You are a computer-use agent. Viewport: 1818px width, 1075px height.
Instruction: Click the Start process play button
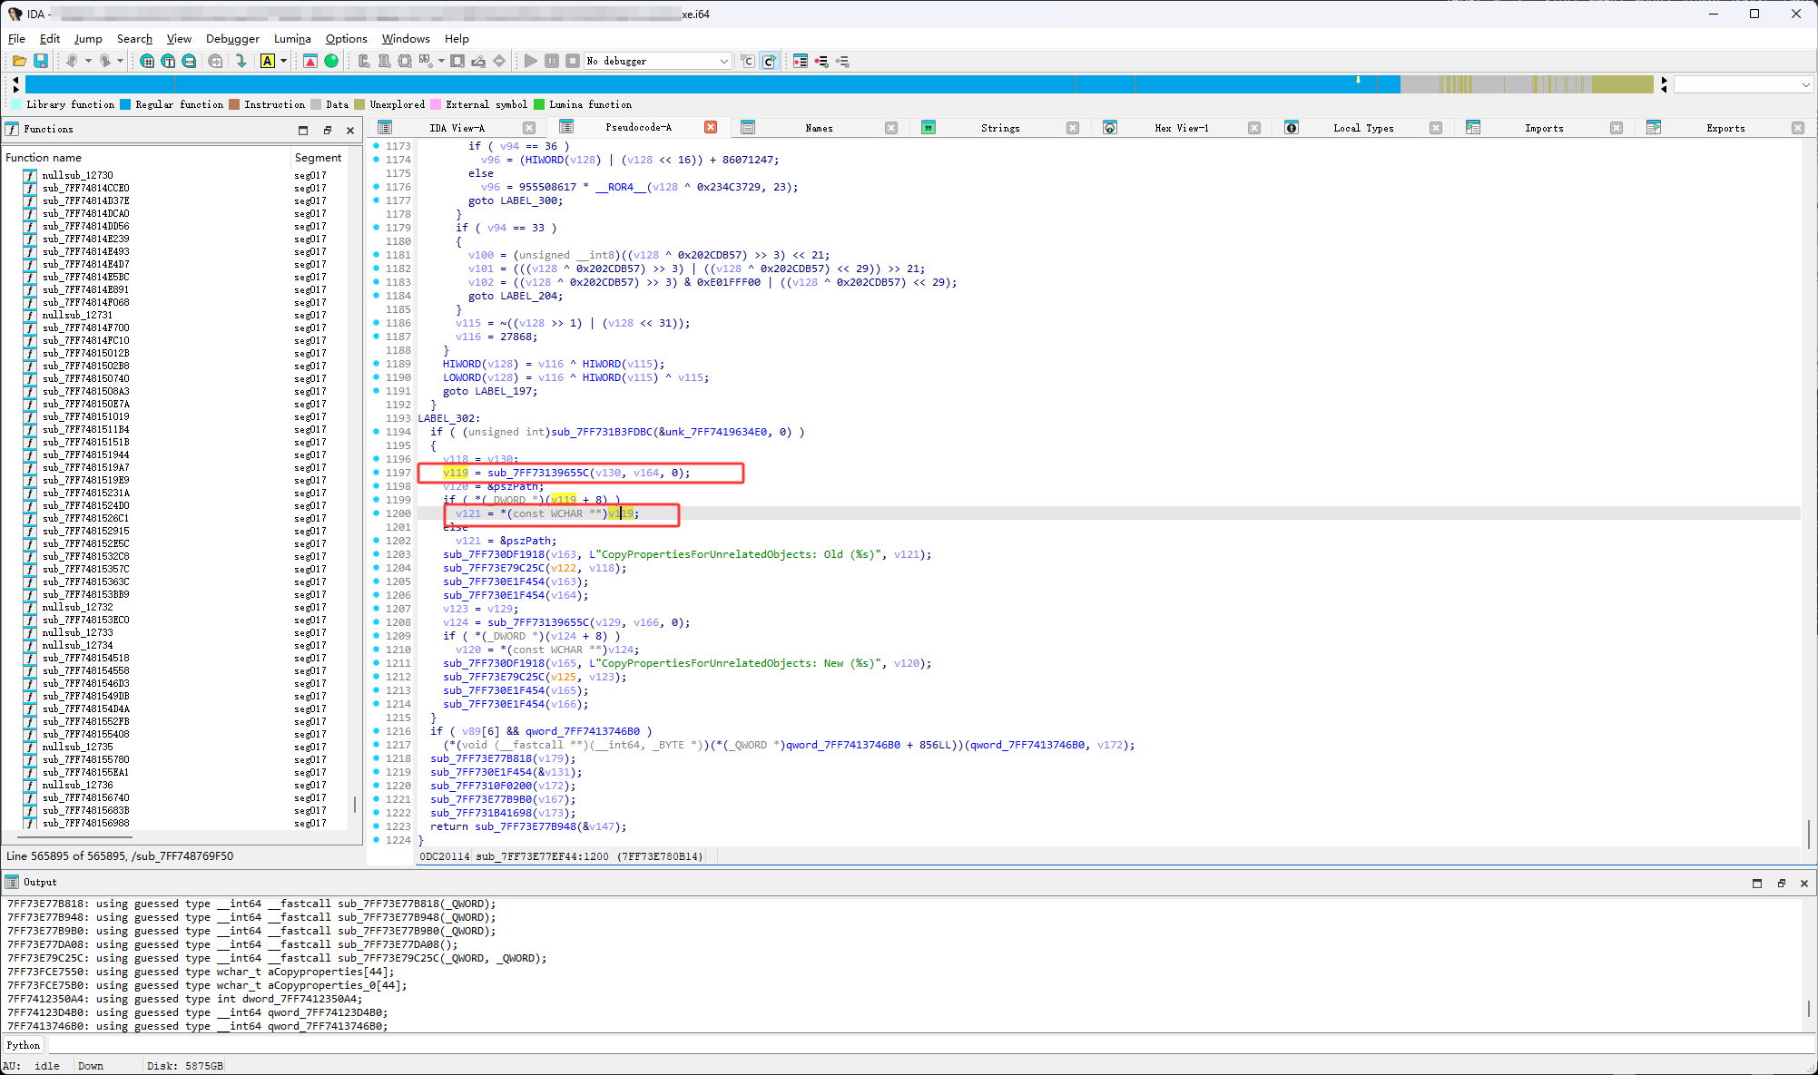531,61
